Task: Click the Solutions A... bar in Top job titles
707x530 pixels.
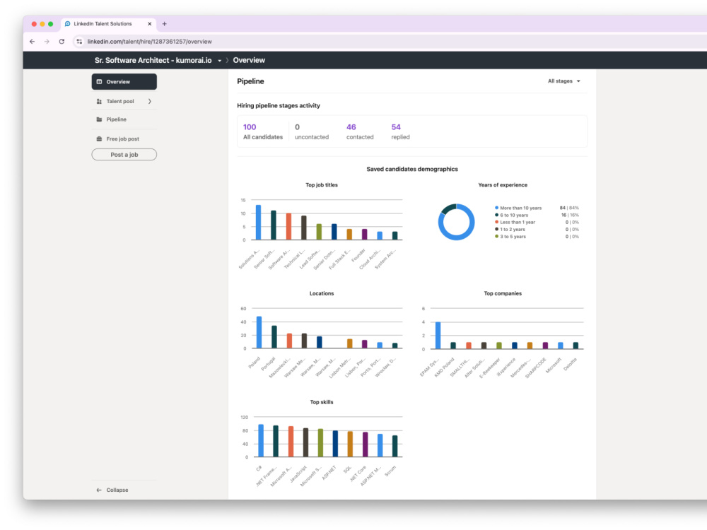Action: point(258,223)
